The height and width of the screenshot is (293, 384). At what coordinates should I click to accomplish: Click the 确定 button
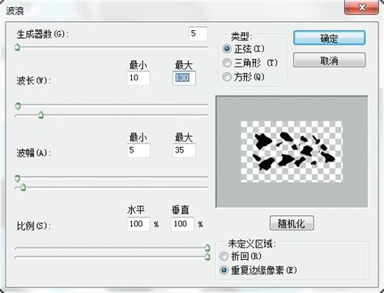329,38
